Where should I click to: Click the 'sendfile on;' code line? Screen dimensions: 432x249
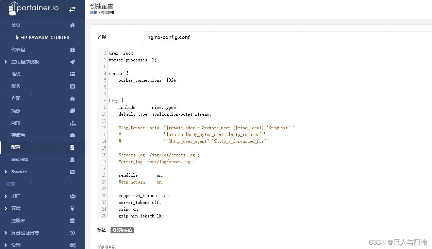(141, 175)
